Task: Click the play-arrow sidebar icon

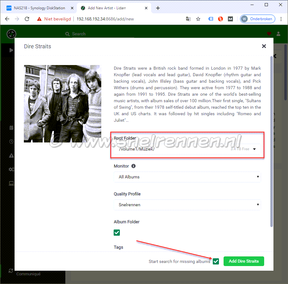Action: pyautogui.click(x=11, y=50)
